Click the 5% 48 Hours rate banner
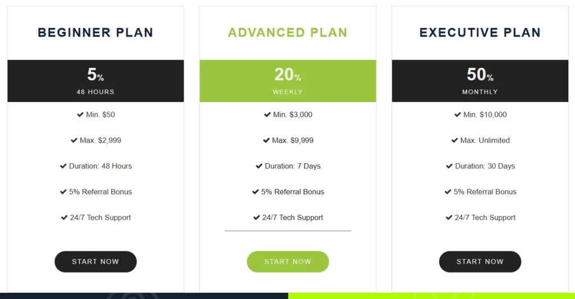Screen dimensions: 575x299 coord(95,81)
